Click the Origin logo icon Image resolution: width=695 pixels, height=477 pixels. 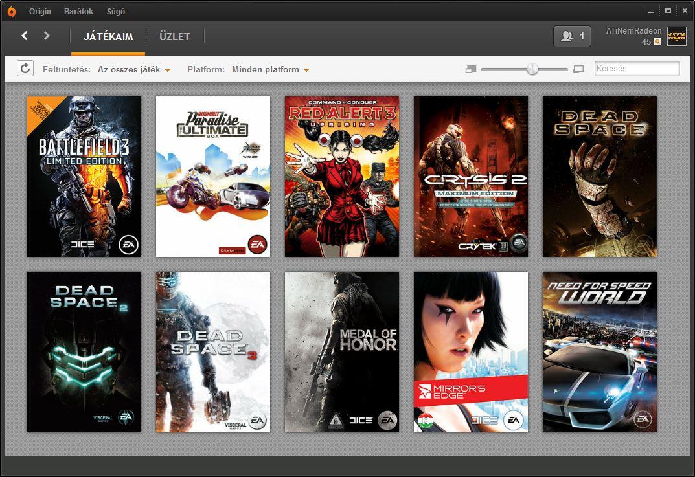point(12,12)
